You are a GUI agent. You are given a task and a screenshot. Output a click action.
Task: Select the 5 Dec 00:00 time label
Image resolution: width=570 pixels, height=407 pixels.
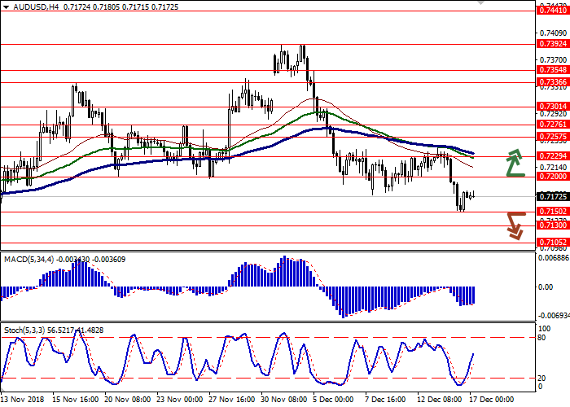(334, 400)
